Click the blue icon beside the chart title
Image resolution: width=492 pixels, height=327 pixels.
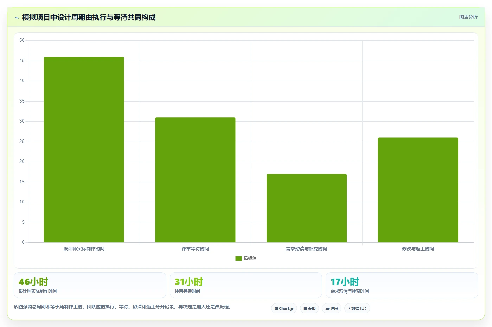click(17, 18)
